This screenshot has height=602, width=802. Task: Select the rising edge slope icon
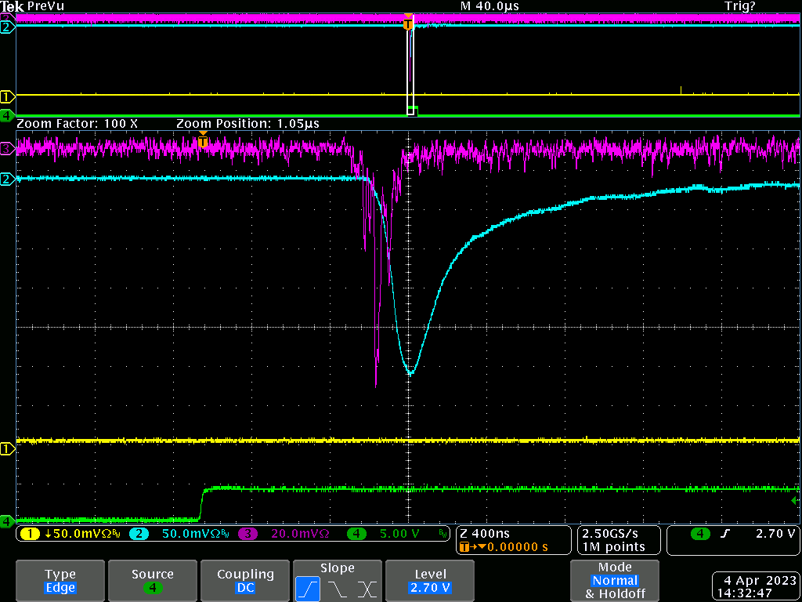[307, 588]
